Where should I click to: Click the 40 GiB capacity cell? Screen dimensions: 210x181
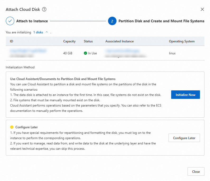click(68, 53)
